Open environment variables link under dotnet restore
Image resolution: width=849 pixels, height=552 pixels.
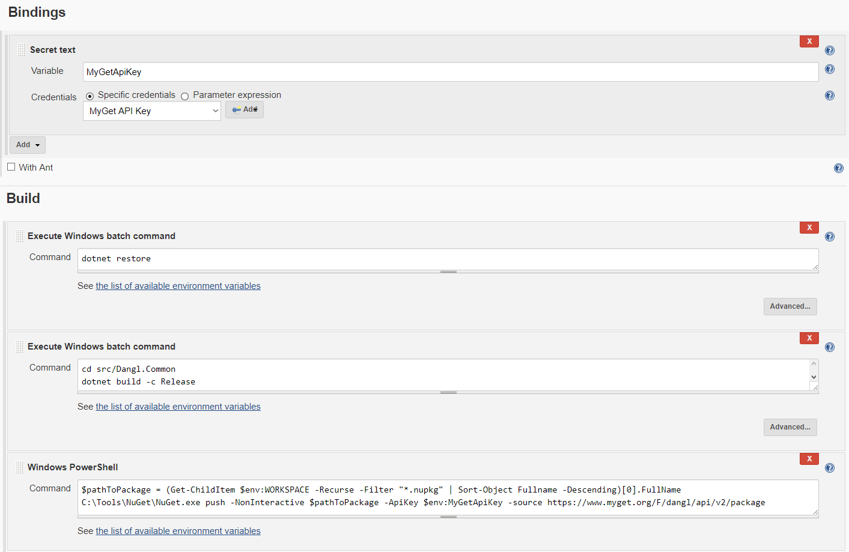click(178, 286)
